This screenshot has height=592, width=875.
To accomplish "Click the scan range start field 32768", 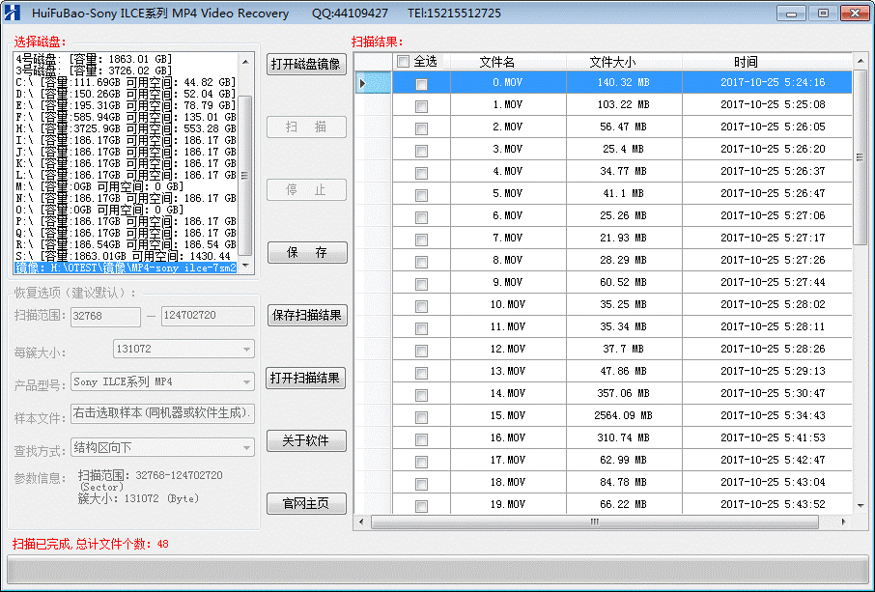I will 105,317.
